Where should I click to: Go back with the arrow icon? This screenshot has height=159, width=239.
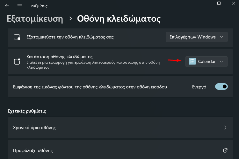pos(7,6)
